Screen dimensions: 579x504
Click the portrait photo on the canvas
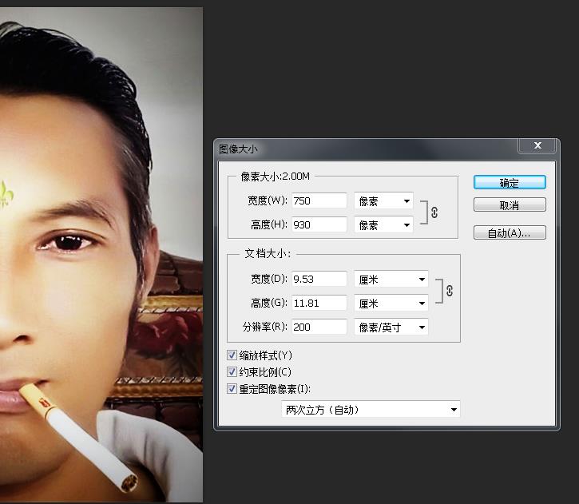point(101,255)
